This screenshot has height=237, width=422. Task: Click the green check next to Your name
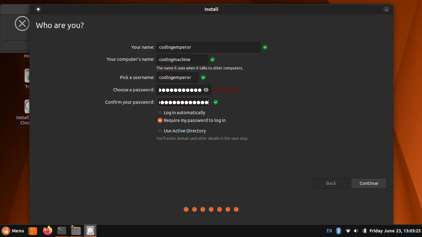pos(265,47)
